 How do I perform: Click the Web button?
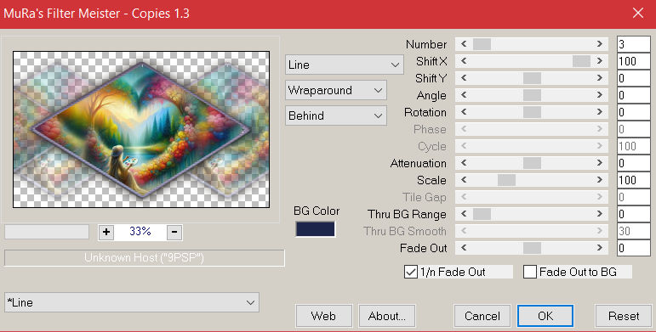(324, 316)
